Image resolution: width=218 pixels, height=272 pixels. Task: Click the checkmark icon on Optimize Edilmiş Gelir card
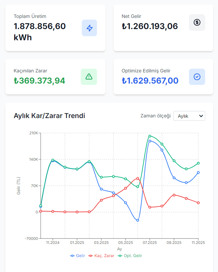pyautogui.click(x=197, y=77)
